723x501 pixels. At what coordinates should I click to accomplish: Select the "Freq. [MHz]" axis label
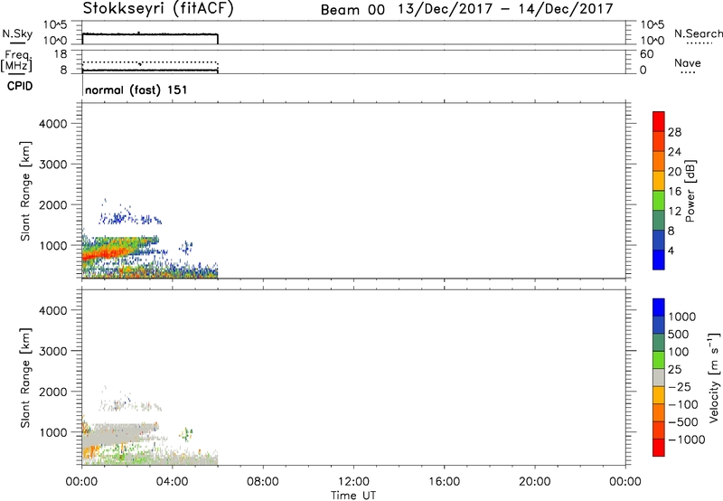point(17,61)
